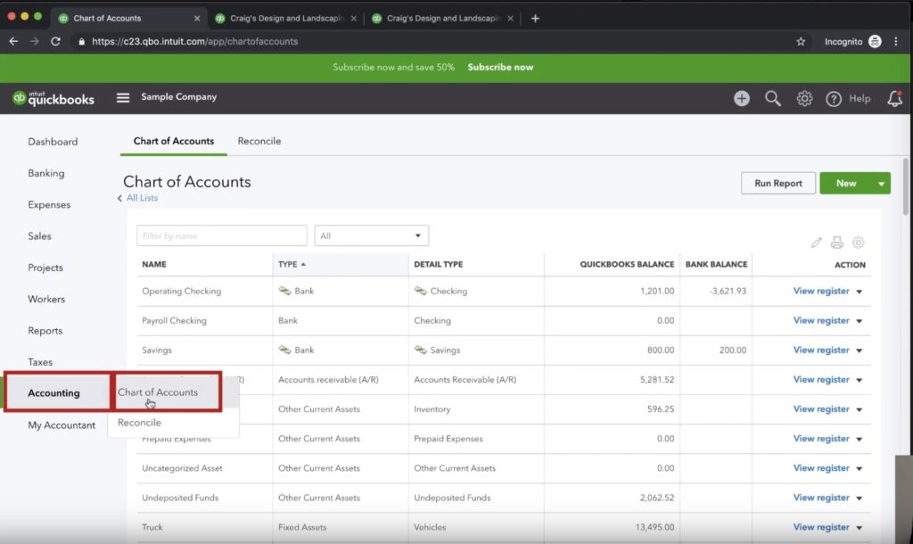Go back with the browser back arrow

(13, 41)
